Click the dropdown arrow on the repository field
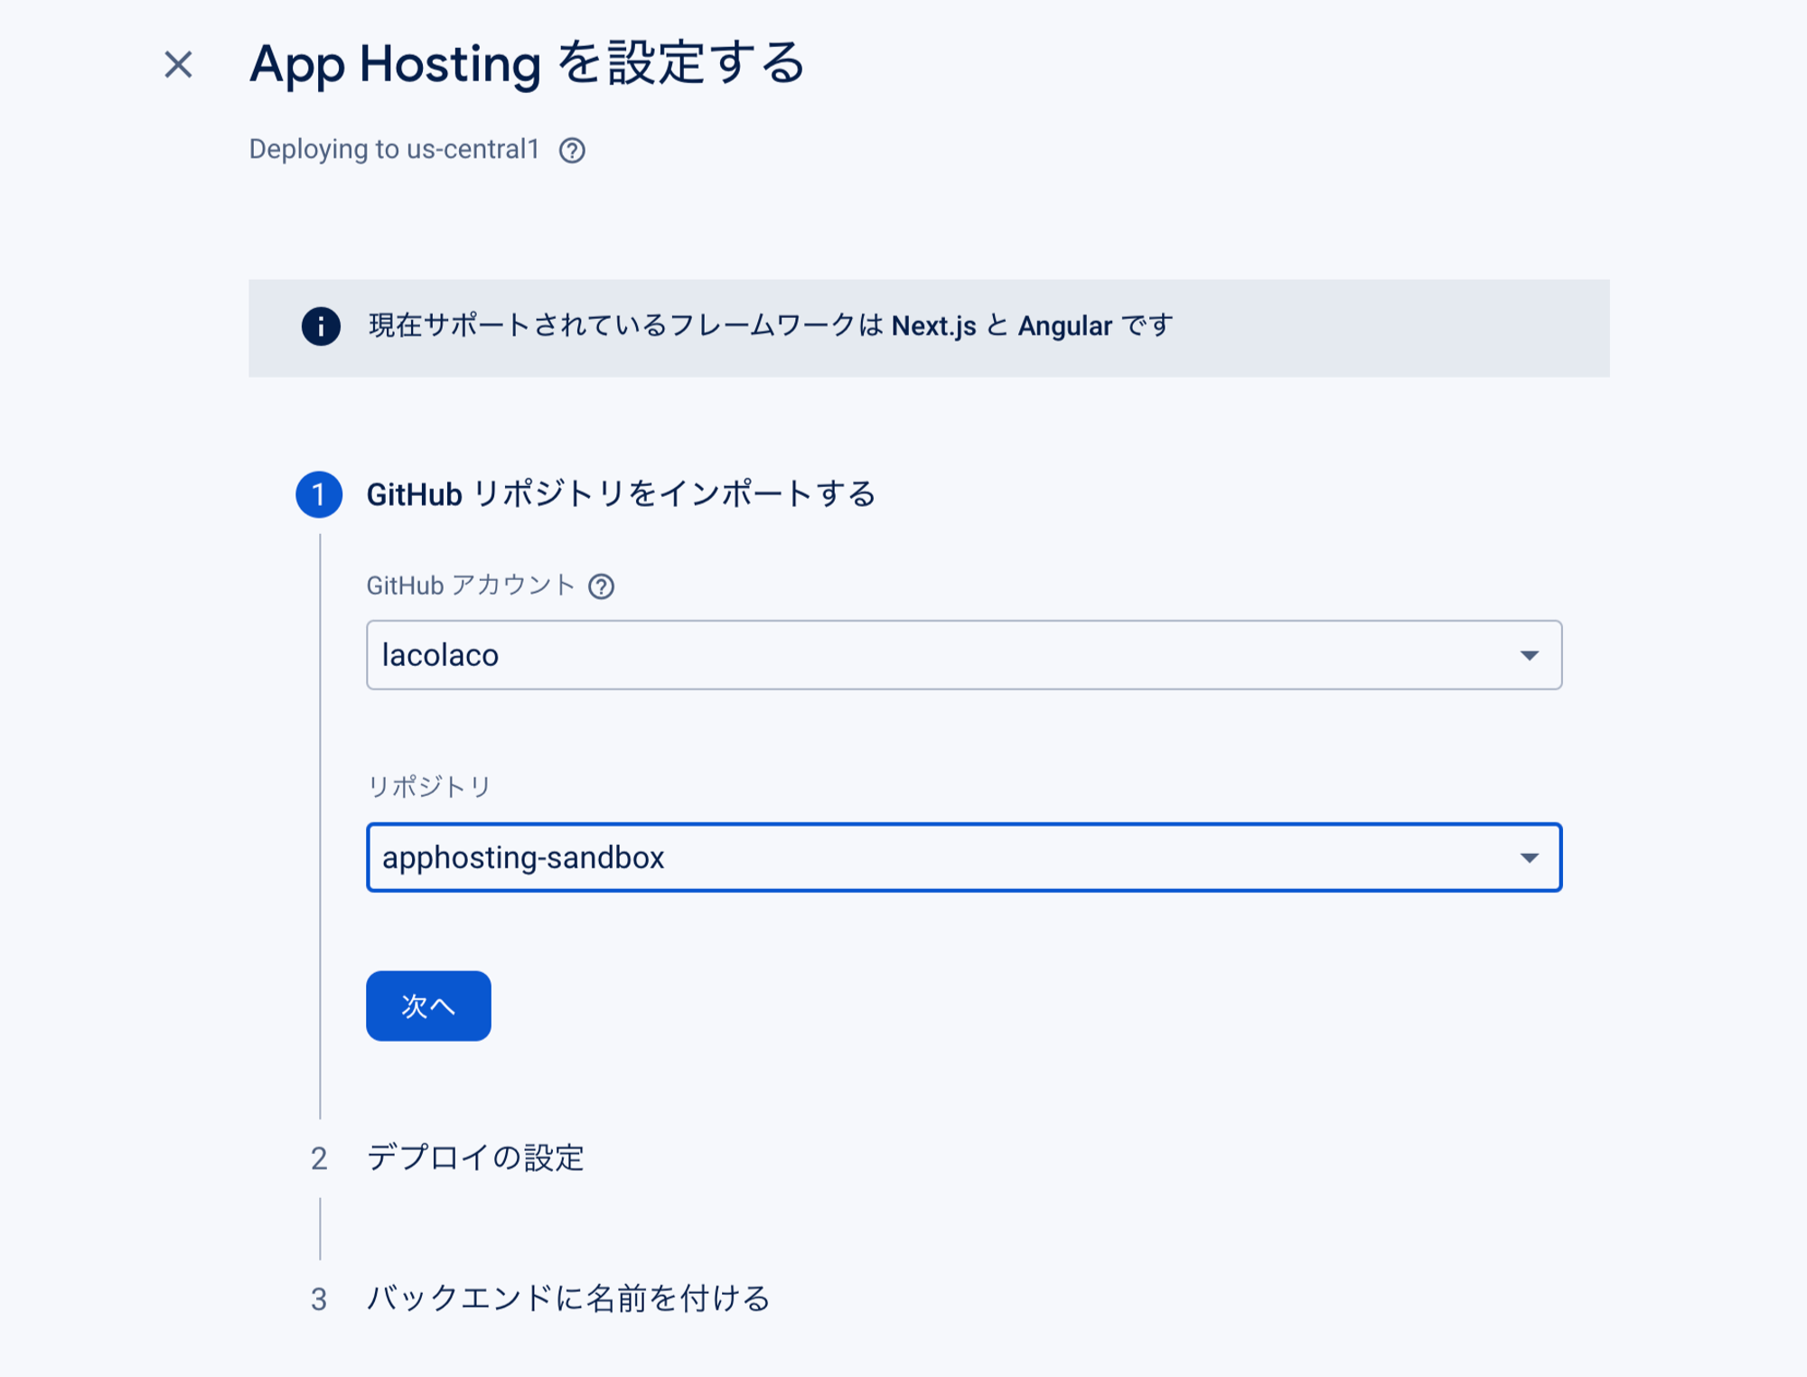The height and width of the screenshot is (1377, 1807). coord(1529,858)
